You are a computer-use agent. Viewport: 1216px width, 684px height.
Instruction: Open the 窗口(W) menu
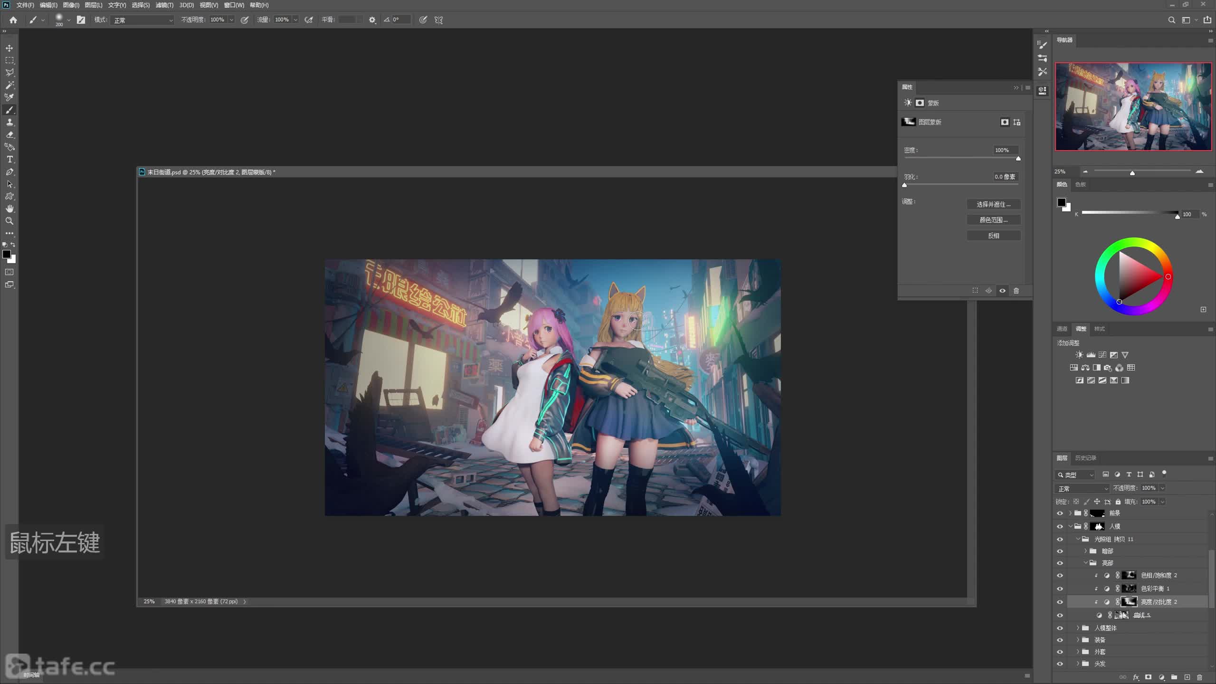234,5
